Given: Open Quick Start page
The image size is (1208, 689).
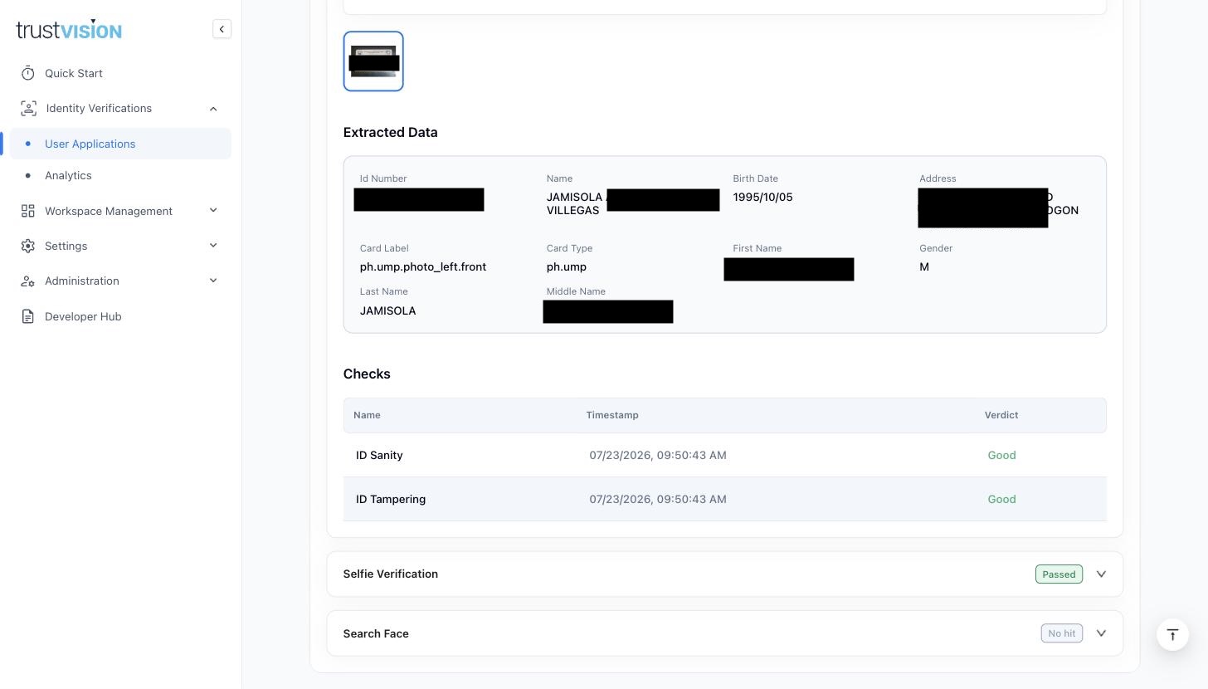Looking at the screenshot, I should (74, 73).
